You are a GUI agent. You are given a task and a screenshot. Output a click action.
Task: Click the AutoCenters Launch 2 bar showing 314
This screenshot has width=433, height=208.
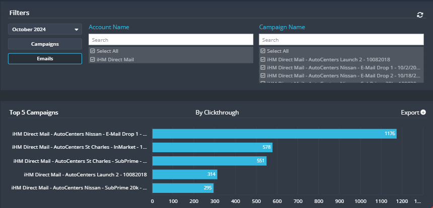coord(185,174)
